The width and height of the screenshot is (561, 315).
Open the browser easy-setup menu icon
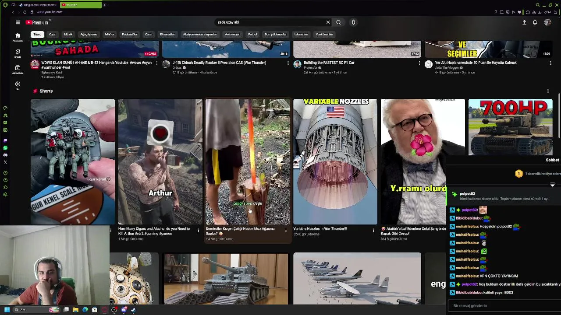[x=557, y=12]
